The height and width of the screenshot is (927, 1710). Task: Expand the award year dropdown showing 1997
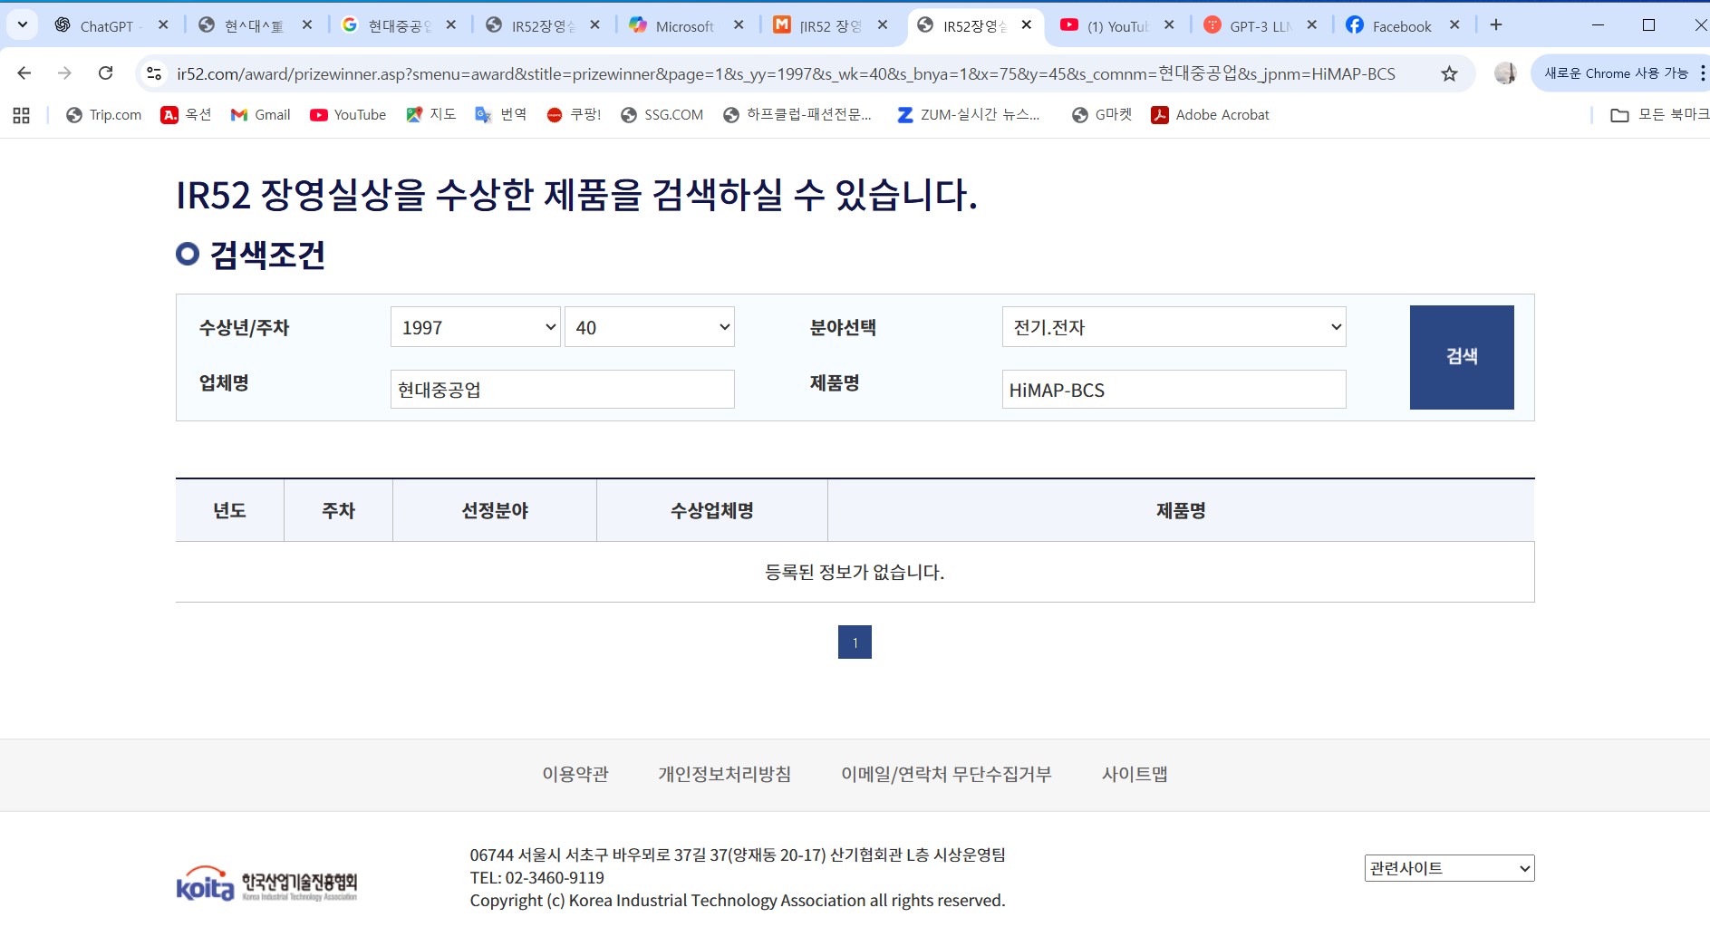coord(476,327)
